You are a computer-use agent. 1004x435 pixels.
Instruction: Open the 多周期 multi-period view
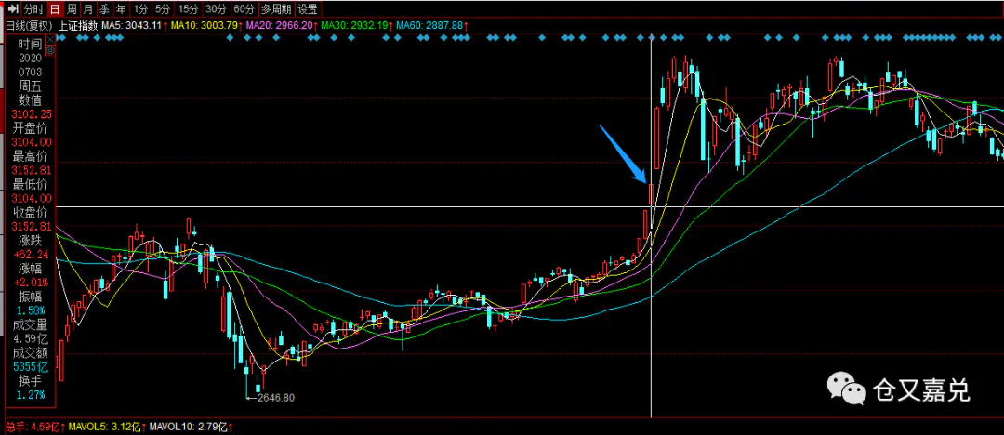[277, 8]
